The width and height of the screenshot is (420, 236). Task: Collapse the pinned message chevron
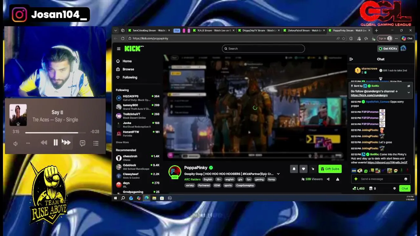click(409, 93)
